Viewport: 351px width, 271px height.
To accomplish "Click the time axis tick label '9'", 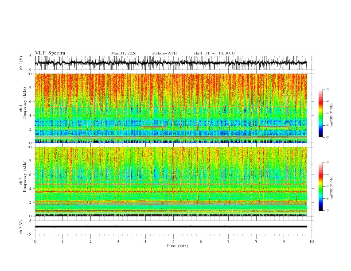I will click(284, 241).
